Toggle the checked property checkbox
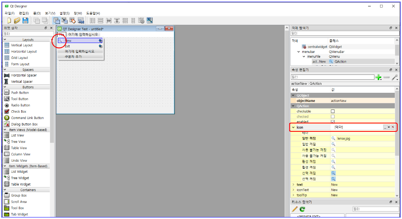Screen dimensions: 402x219 point(333,116)
